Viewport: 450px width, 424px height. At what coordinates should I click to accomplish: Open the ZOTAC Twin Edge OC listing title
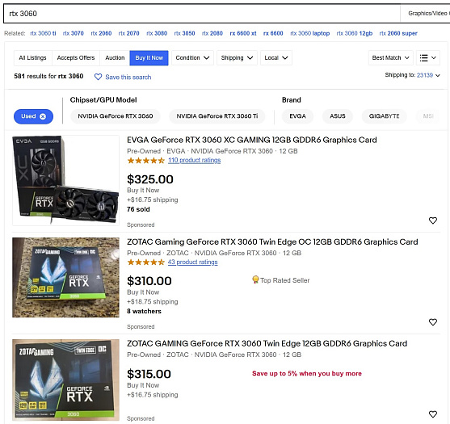pyautogui.click(x=272, y=241)
